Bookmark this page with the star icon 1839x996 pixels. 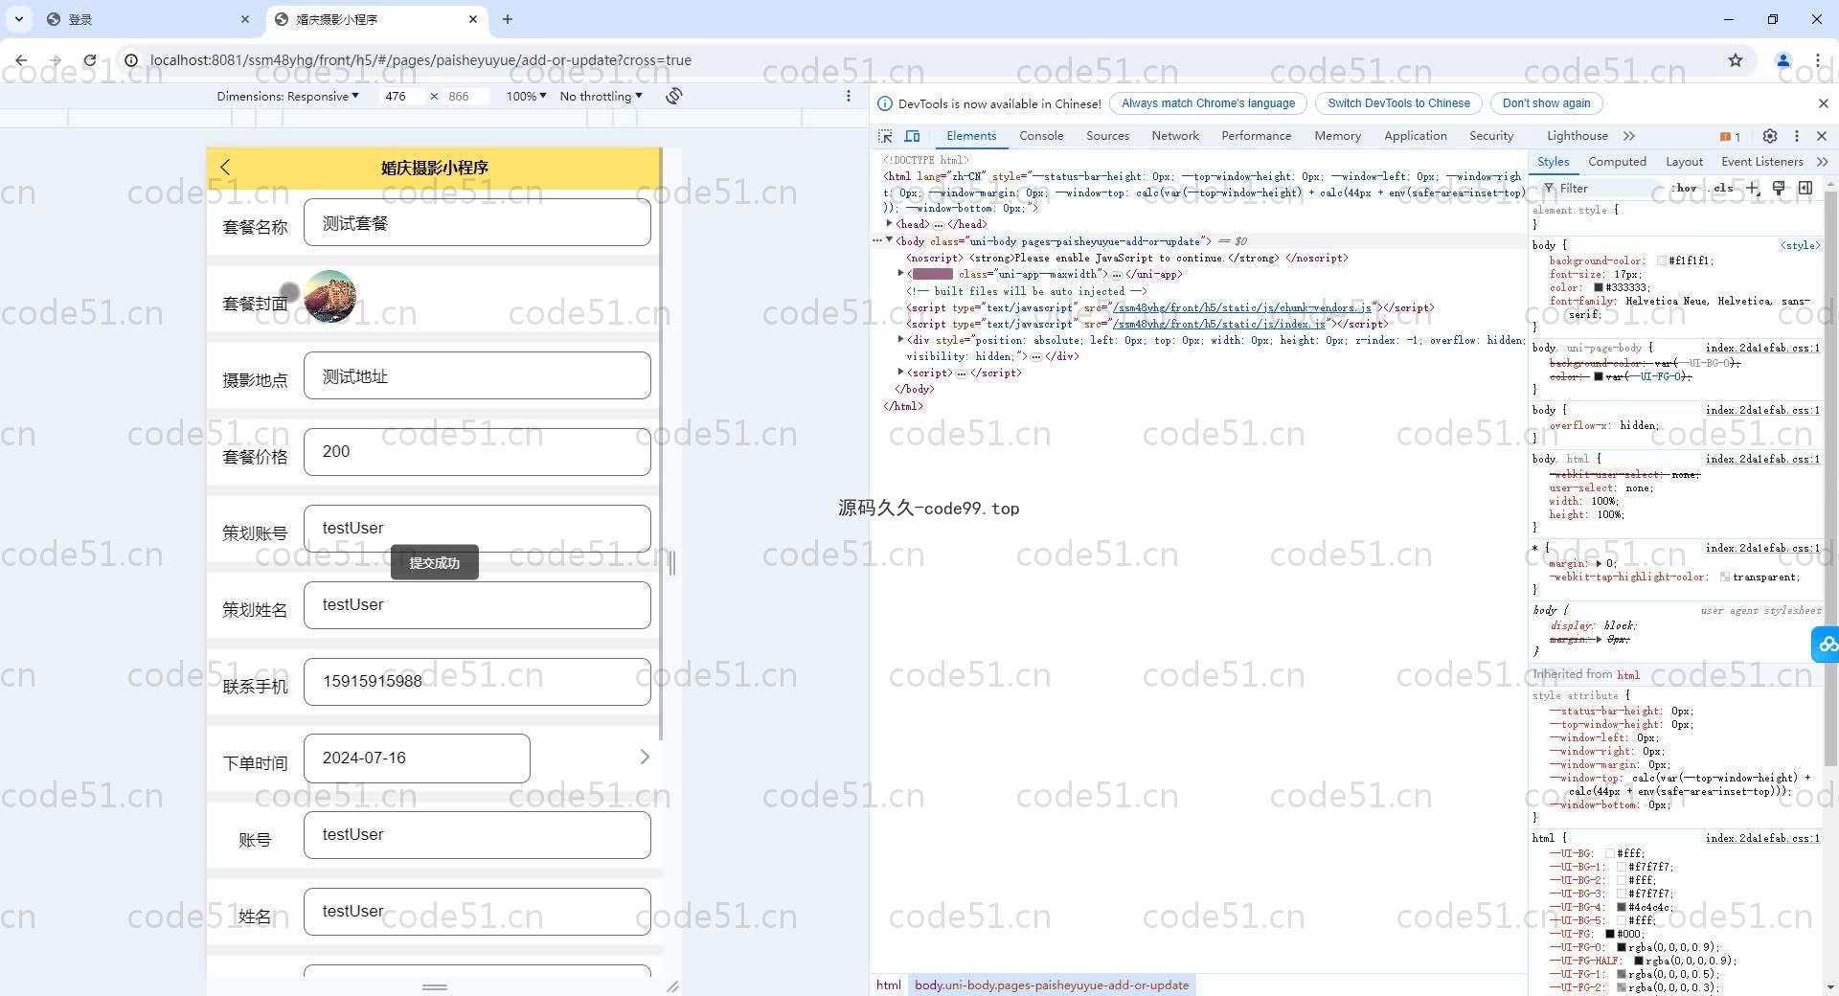[x=1736, y=60]
